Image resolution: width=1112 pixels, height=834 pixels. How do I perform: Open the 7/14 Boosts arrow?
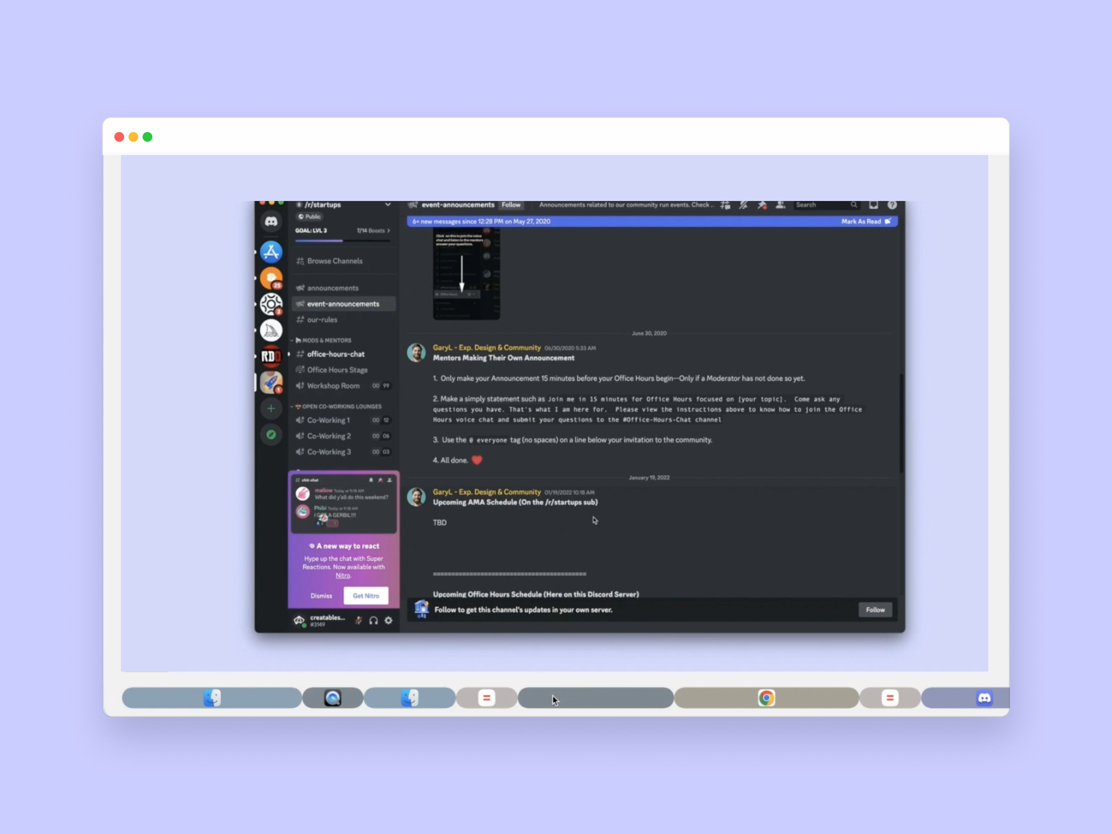coord(389,231)
